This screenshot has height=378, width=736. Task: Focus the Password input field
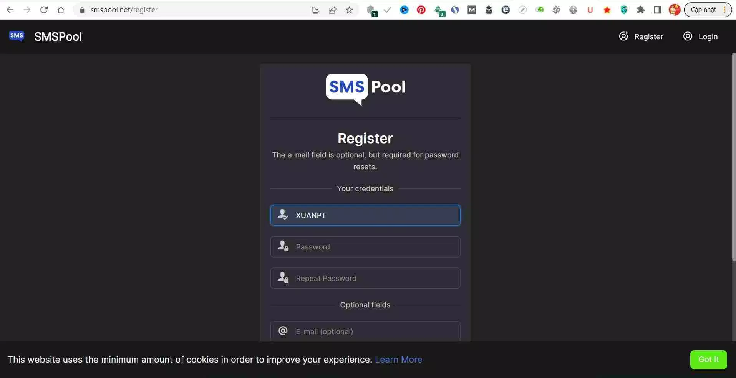365,247
